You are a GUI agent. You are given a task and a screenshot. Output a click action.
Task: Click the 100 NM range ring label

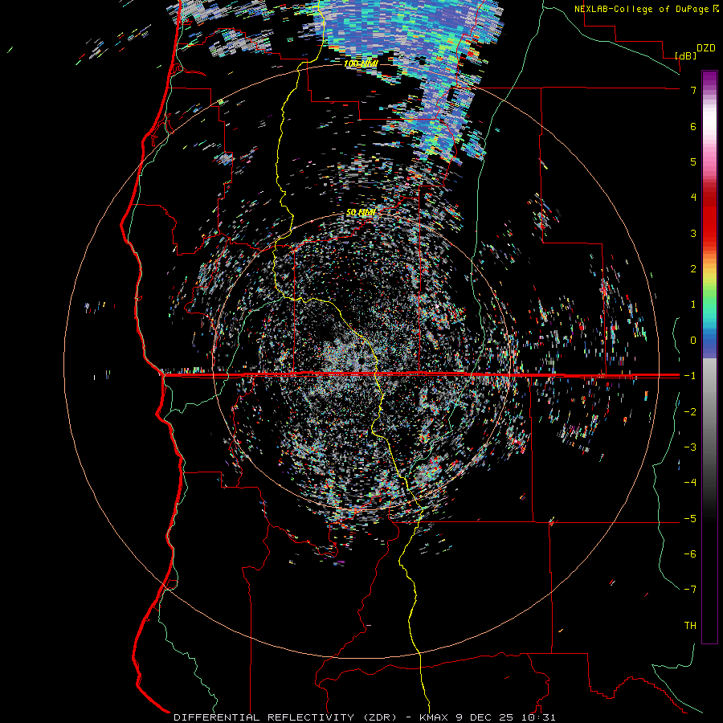361,63
